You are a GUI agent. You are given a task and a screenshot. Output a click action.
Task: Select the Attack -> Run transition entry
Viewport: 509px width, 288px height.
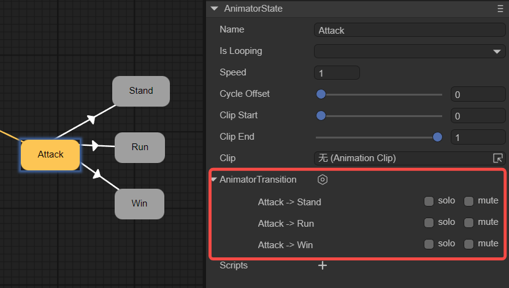(x=286, y=224)
